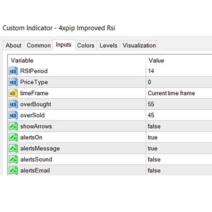Select the About tab
This screenshot has width=212, height=212.
(13, 45)
